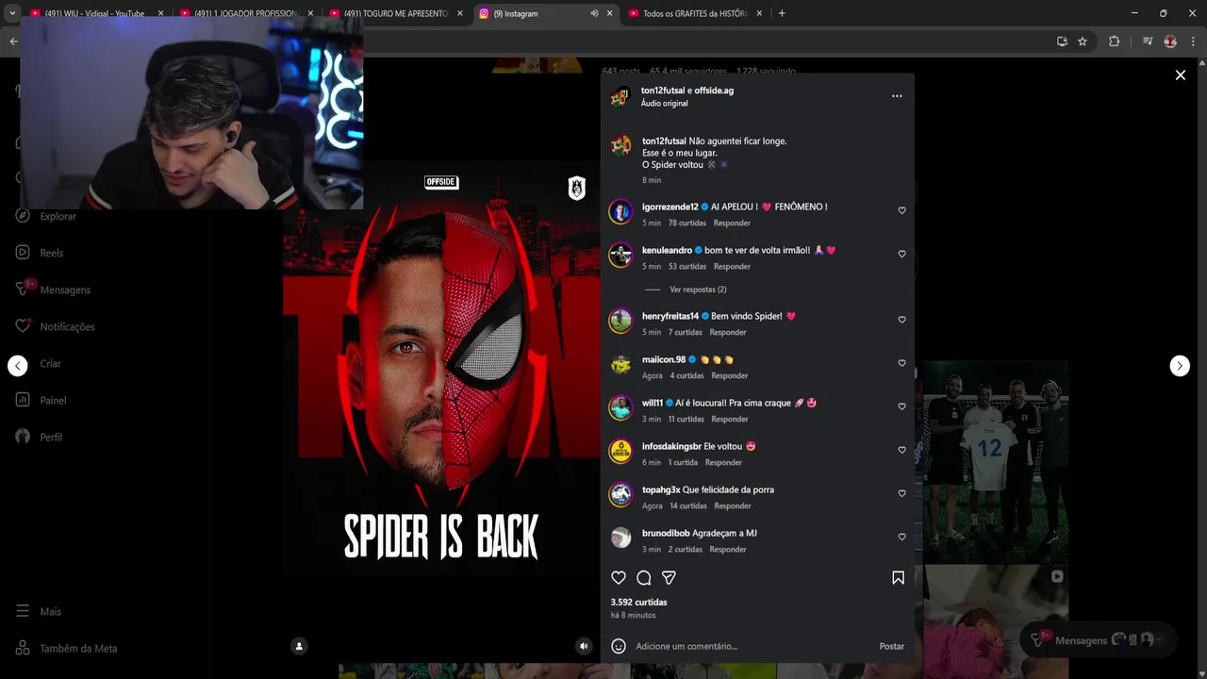Screen dimensions: 1207x679
Task: Open a new browser tab
Action: [x=782, y=13]
